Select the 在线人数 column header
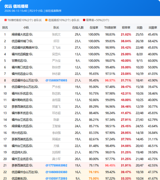Viewport: 160px width, 180px height. point(78,28)
